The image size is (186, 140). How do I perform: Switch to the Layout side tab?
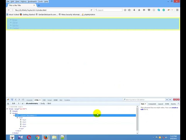tap(160, 104)
